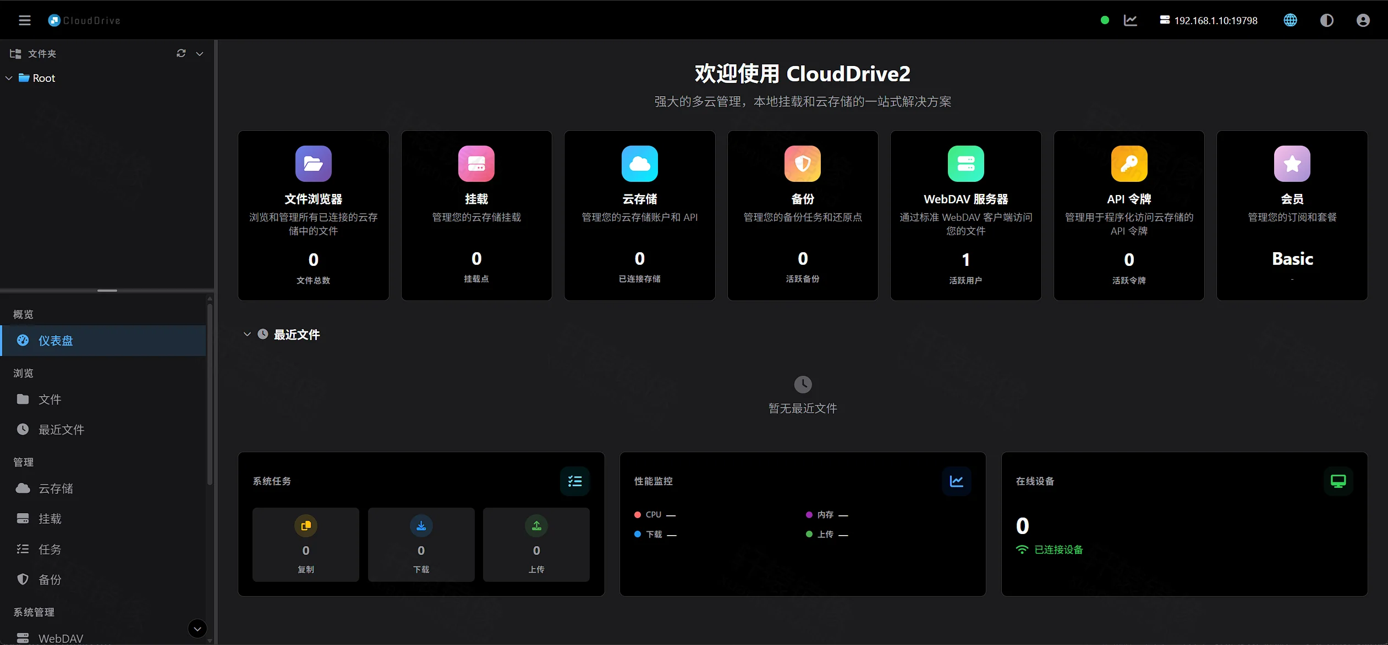
Task: Click the green connection status dot
Action: (1105, 20)
